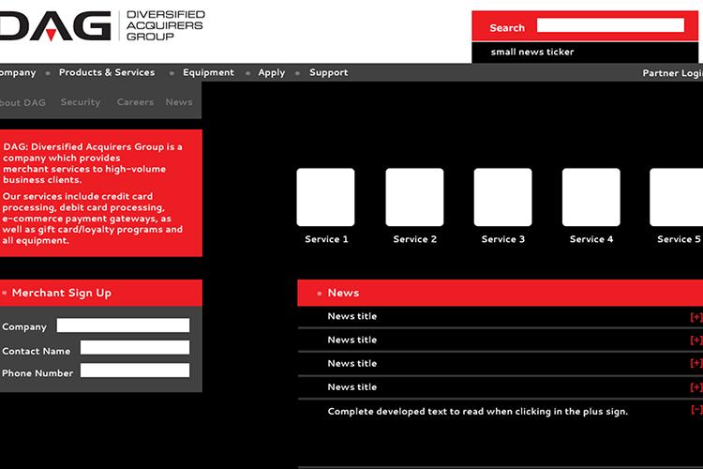Screen dimensions: 703x469
Task: Click the Service 1 label
Action: point(326,239)
